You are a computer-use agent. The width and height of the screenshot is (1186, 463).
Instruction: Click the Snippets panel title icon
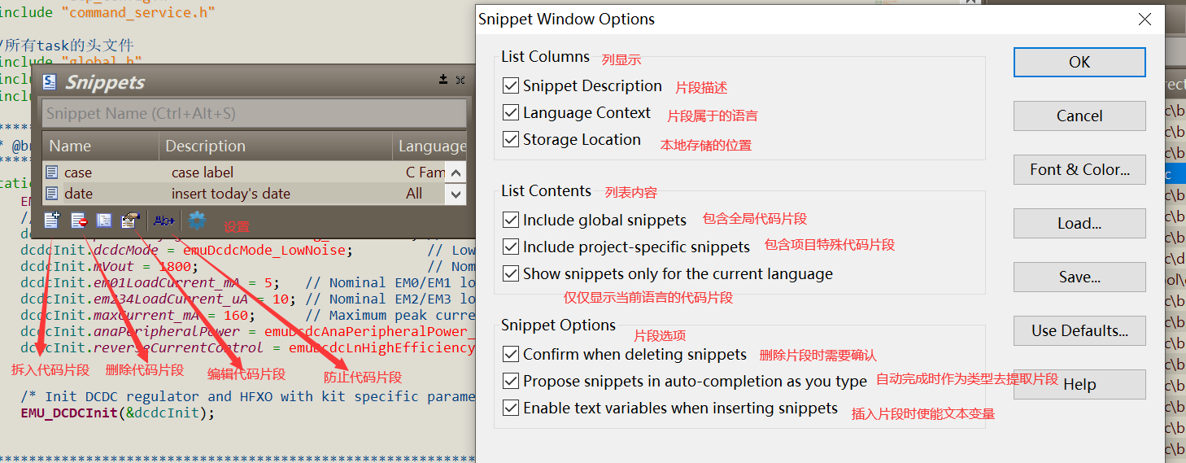point(50,81)
